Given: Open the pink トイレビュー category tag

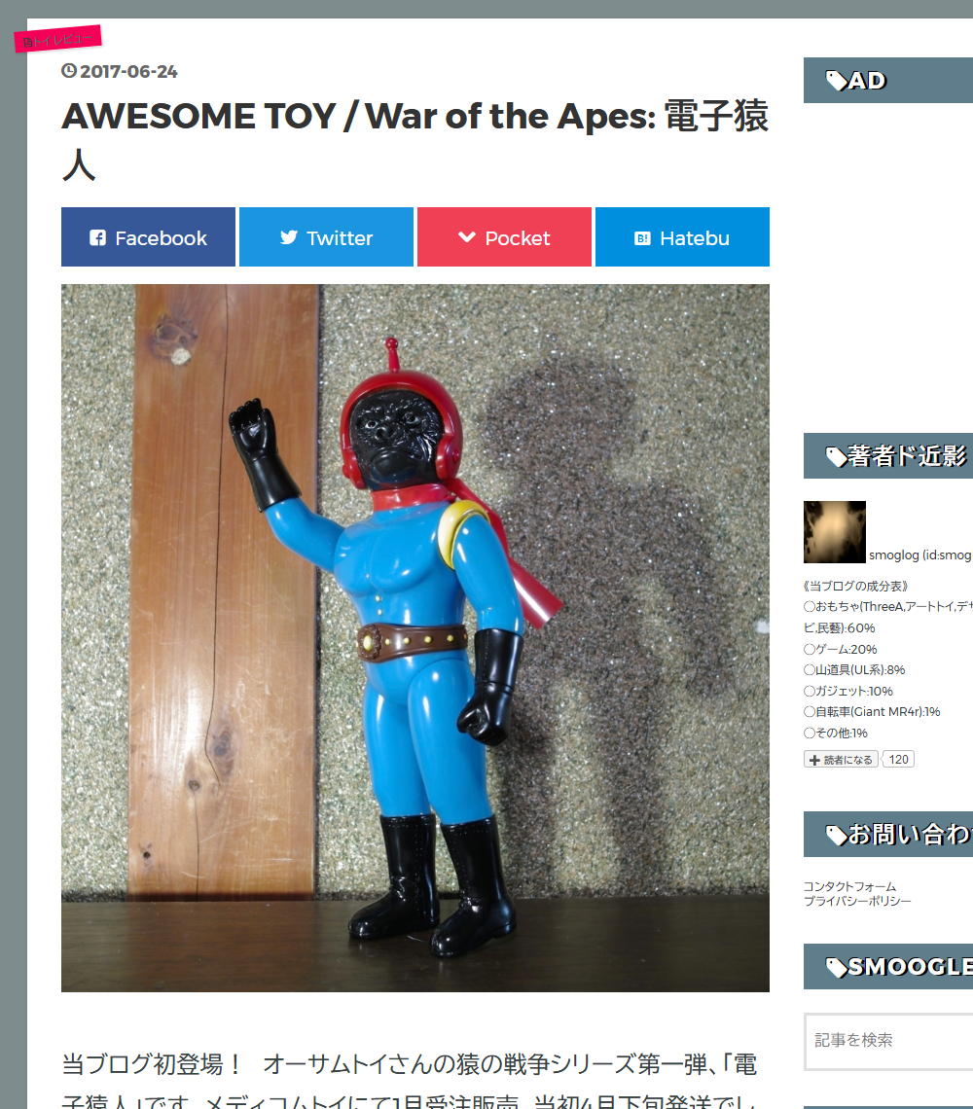Looking at the screenshot, I should click(x=58, y=39).
